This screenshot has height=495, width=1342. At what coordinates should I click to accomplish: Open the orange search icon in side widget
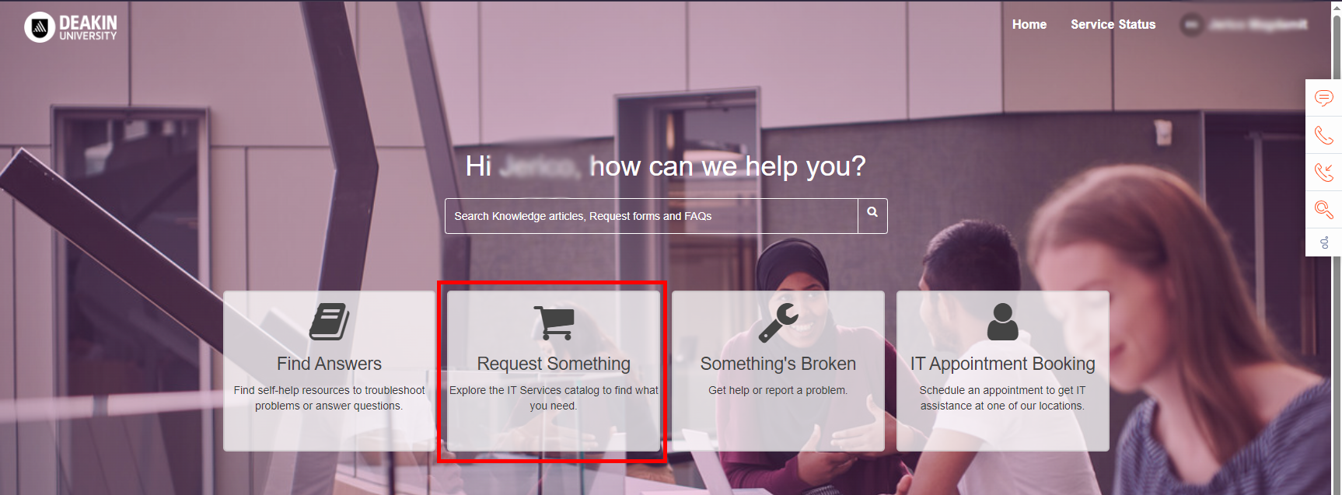[1323, 209]
